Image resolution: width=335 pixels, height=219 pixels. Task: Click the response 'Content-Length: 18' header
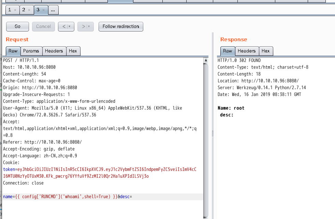point(239,74)
